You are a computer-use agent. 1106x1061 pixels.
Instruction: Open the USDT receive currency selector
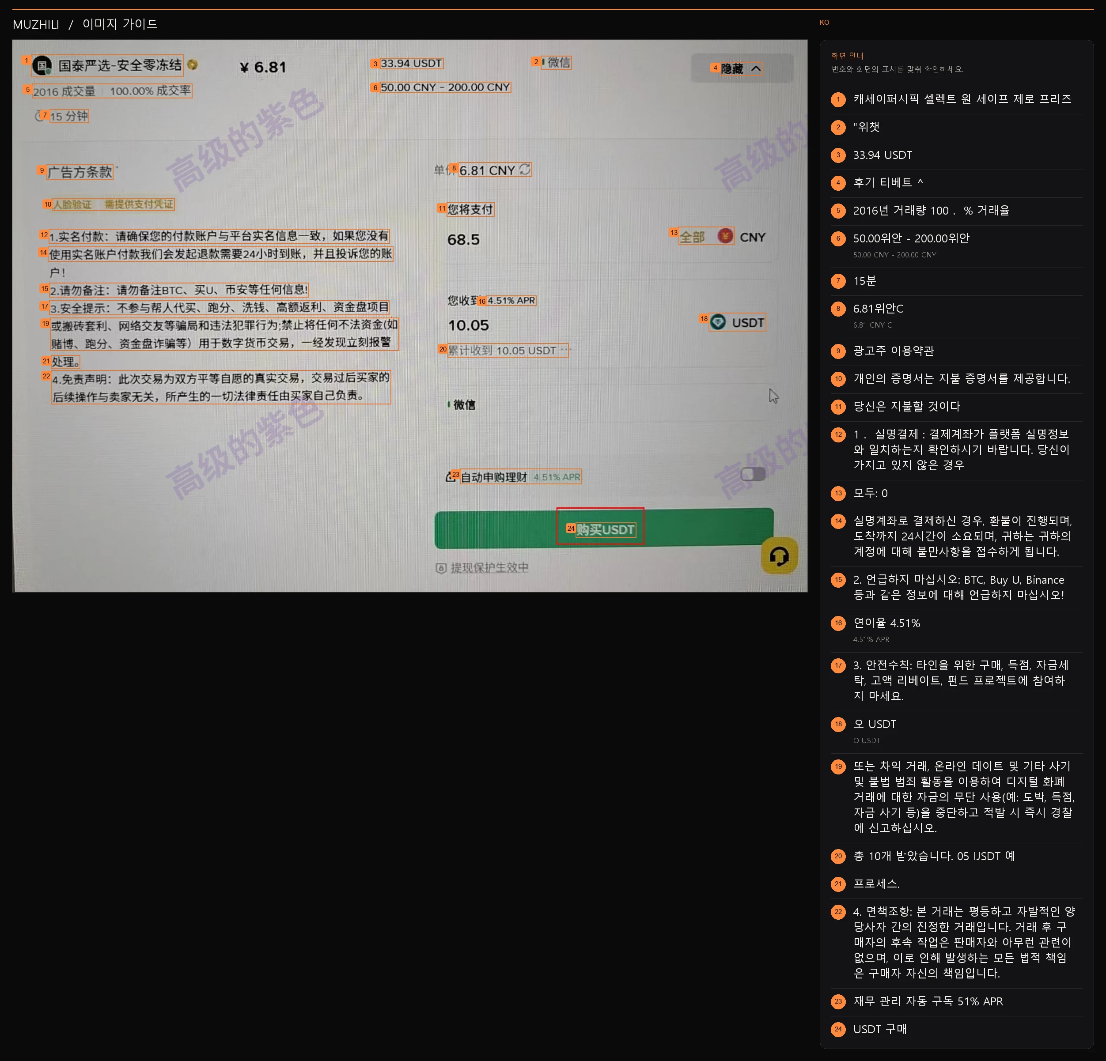pos(737,322)
